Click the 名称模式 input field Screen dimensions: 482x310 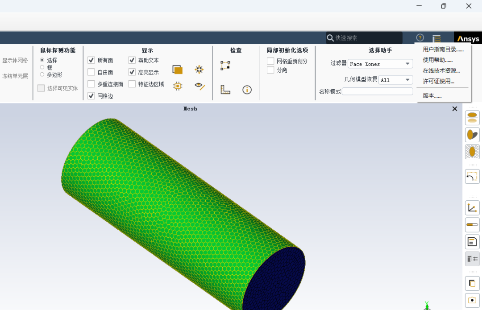(x=378, y=91)
